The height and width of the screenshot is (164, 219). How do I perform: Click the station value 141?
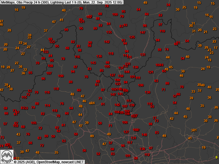[120, 94]
